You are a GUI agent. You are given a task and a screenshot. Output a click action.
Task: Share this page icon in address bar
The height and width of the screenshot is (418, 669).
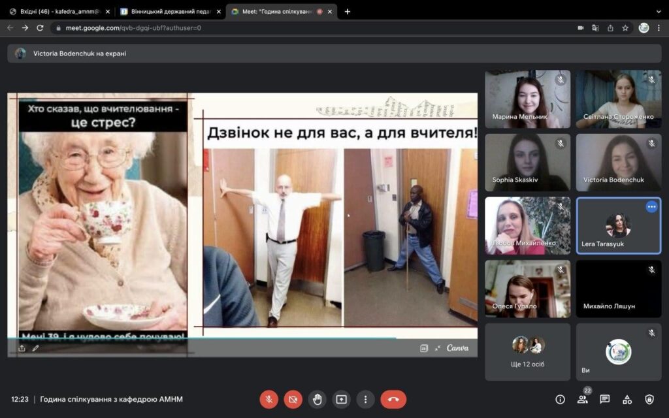(x=611, y=27)
